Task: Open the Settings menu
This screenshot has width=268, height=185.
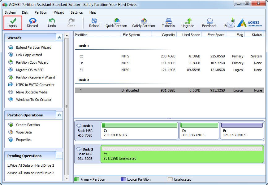Action: coord(76,12)
